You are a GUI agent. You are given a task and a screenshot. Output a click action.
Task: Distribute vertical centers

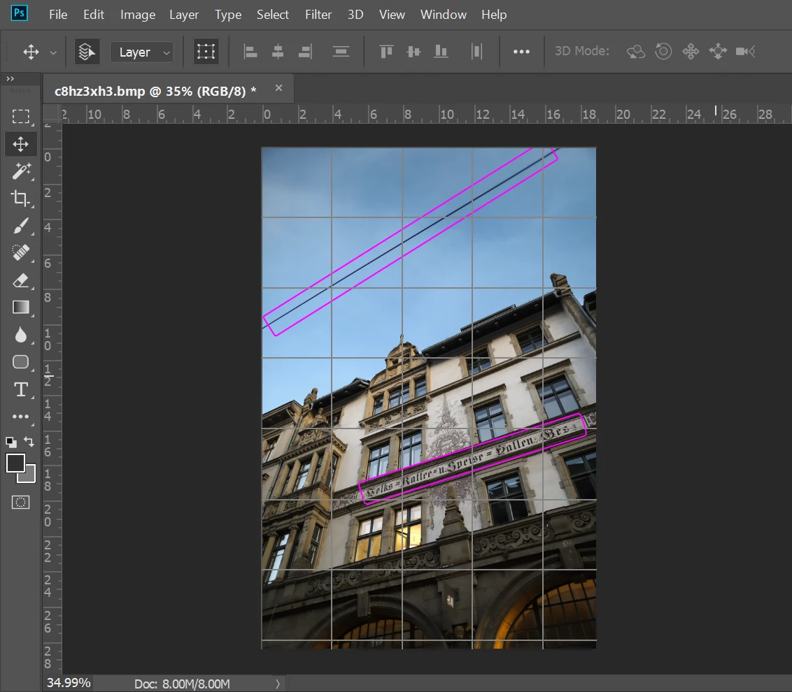341,52
